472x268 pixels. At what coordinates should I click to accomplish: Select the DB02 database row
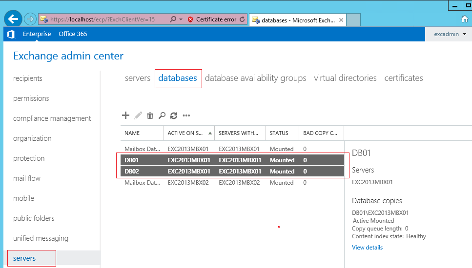click(x=232, y=171)
